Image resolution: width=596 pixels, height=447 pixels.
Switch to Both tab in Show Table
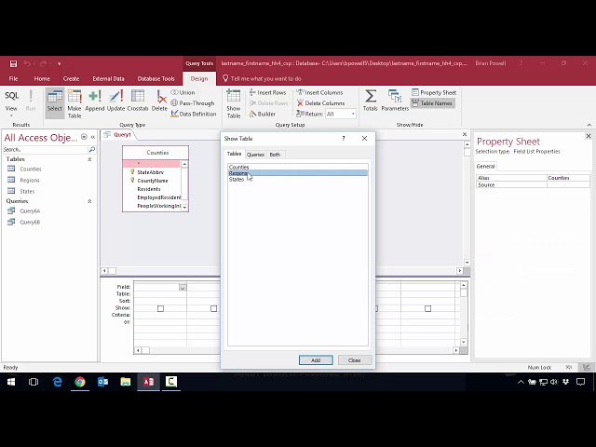pos(275,155)
